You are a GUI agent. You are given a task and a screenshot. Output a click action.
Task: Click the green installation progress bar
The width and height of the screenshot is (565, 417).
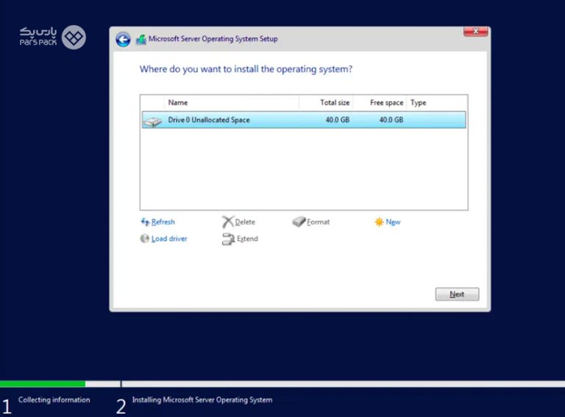pyautogui.click(x=43, y=384)
